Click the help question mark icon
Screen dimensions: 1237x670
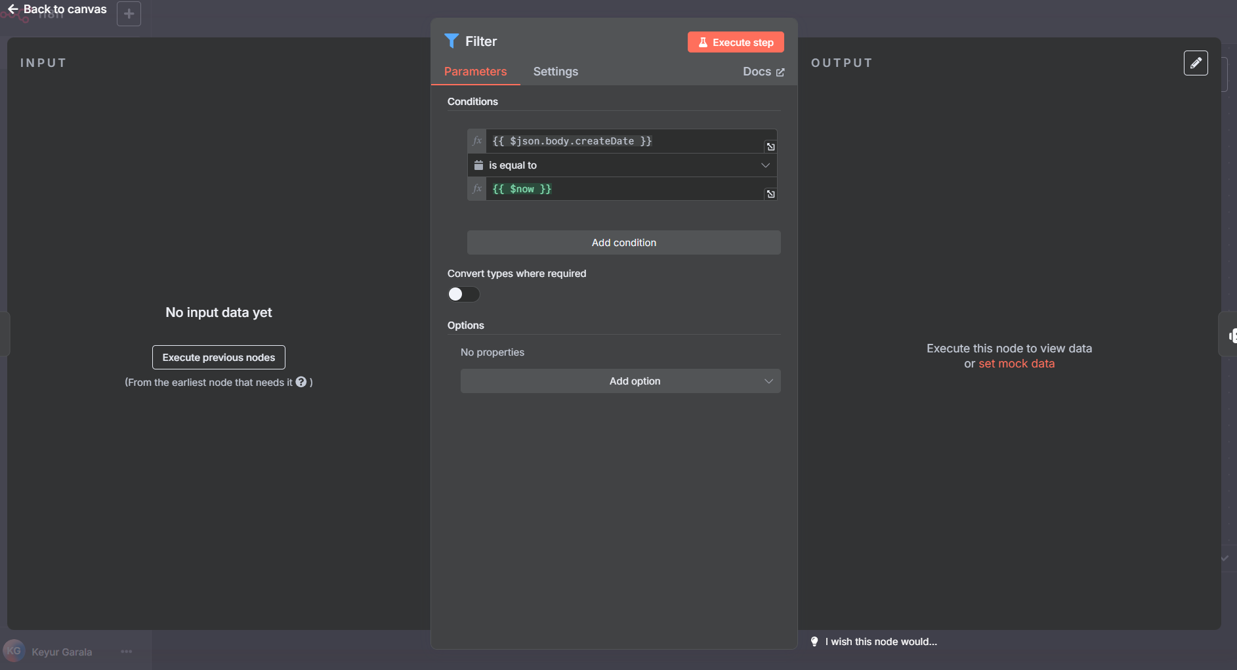click(x=301, y=382)
